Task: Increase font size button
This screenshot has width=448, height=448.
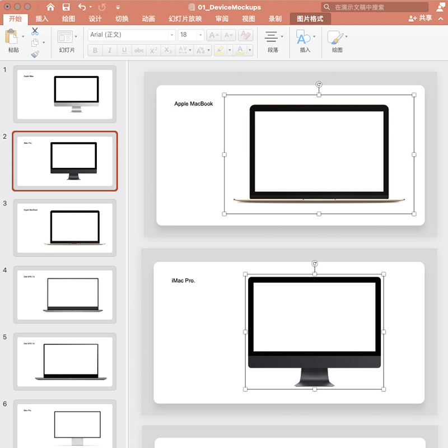Action: click(213, 35)
